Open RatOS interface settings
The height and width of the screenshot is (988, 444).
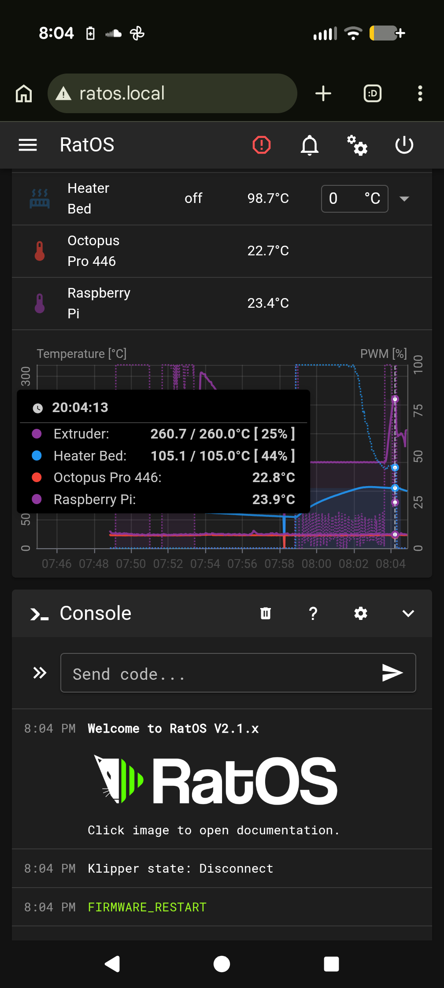pos(357,145)
